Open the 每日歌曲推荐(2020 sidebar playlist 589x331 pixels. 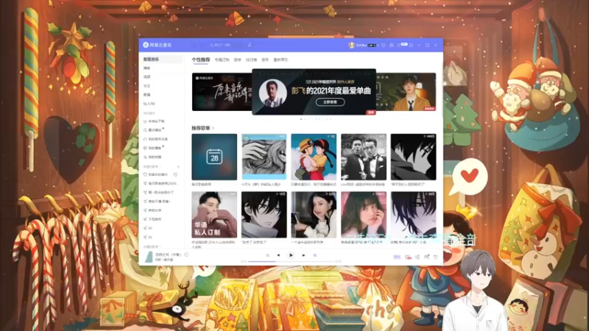(162, 183)
